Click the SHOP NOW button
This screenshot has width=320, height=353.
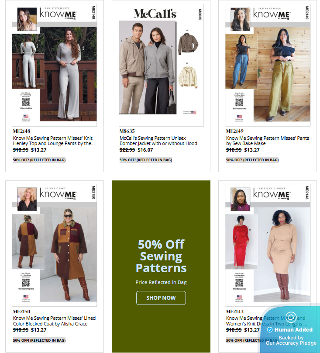[x=161, y=298]
